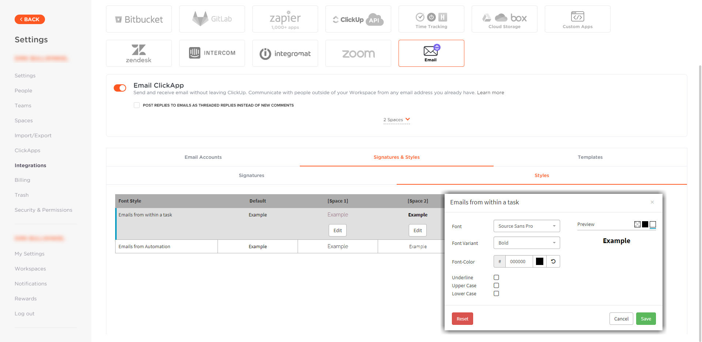
Task: Select the checkered transparent preview background
Action: [x=637, y=224]
